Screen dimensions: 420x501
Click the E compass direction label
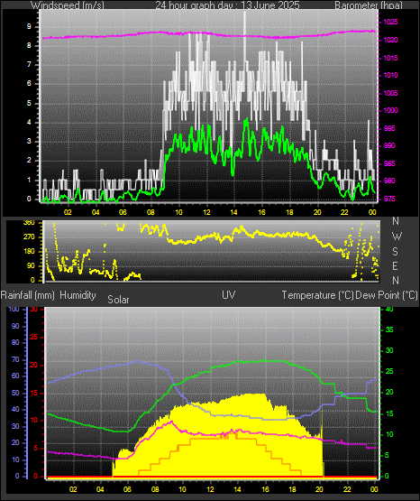(395, 265)
